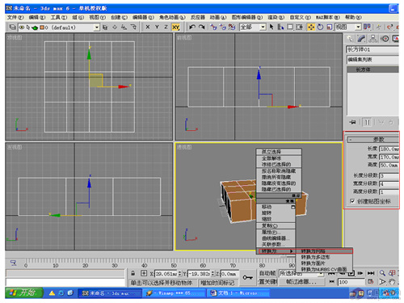The image size is (404, 303).
Task: Activate the Select and Move tool
Action: pyautogui.click(x=311, y=27)
